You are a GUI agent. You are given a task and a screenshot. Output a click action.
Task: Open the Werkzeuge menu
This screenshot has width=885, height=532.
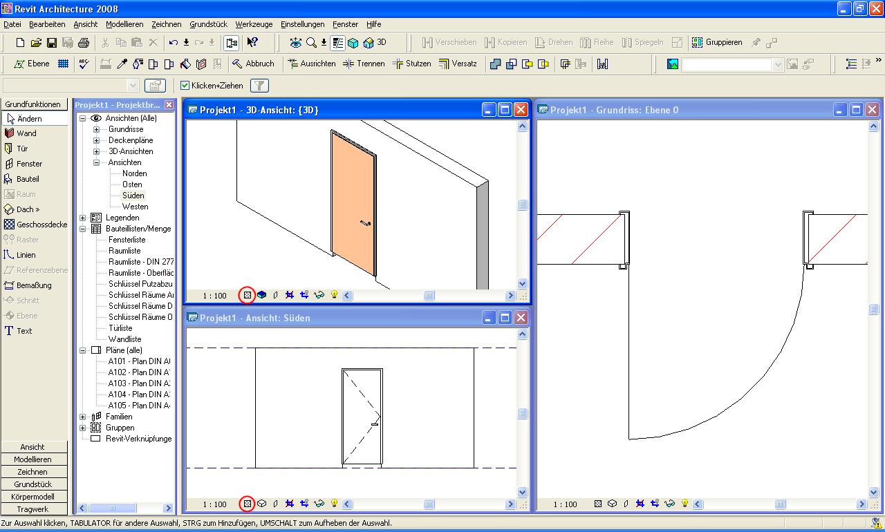click(254, 24)
